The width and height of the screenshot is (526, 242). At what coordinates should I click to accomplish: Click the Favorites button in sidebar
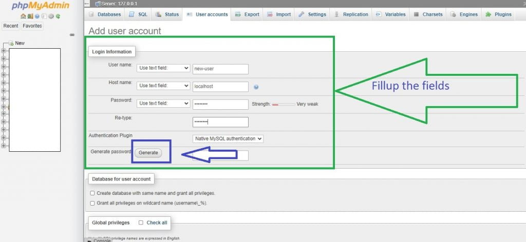[32, 26]
